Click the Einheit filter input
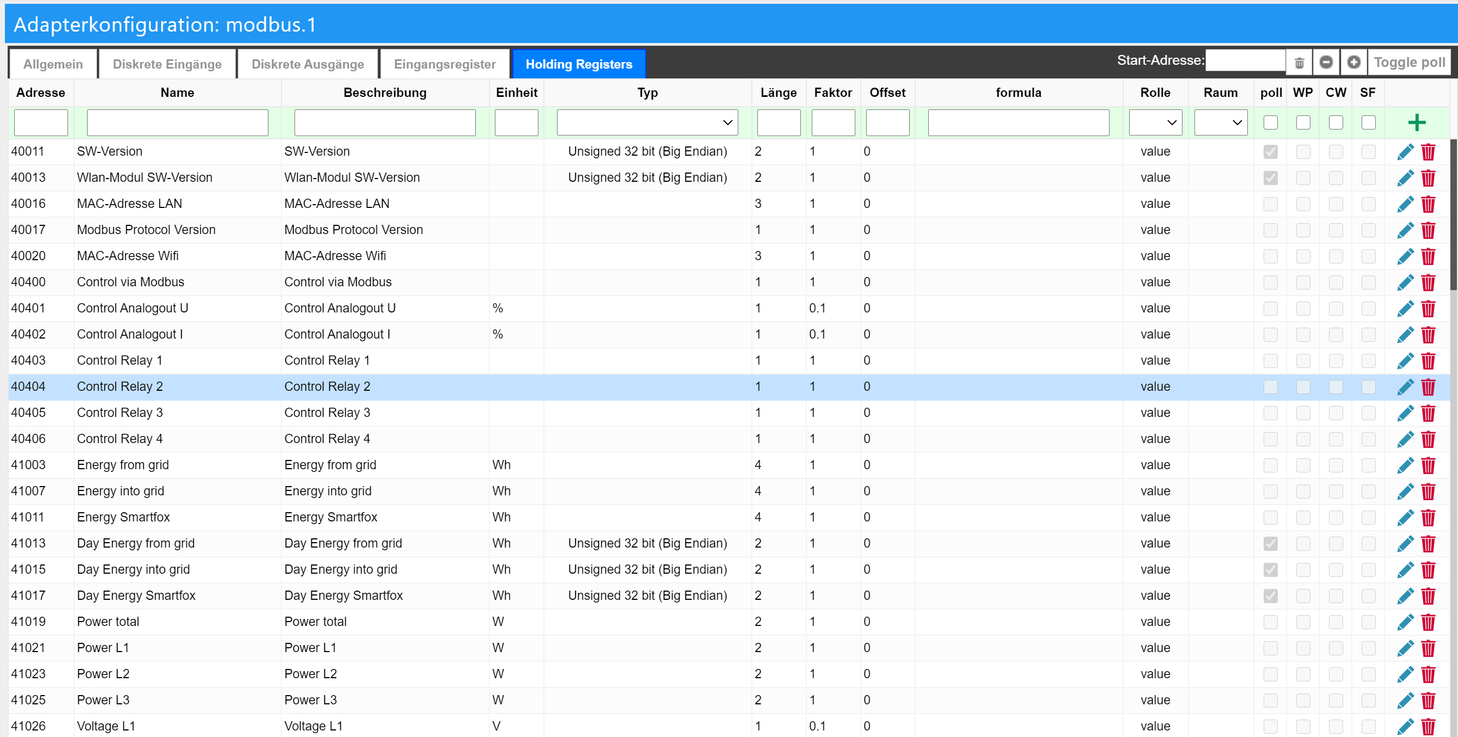Viewport: 1458px width, 737px height. (516, 122)
